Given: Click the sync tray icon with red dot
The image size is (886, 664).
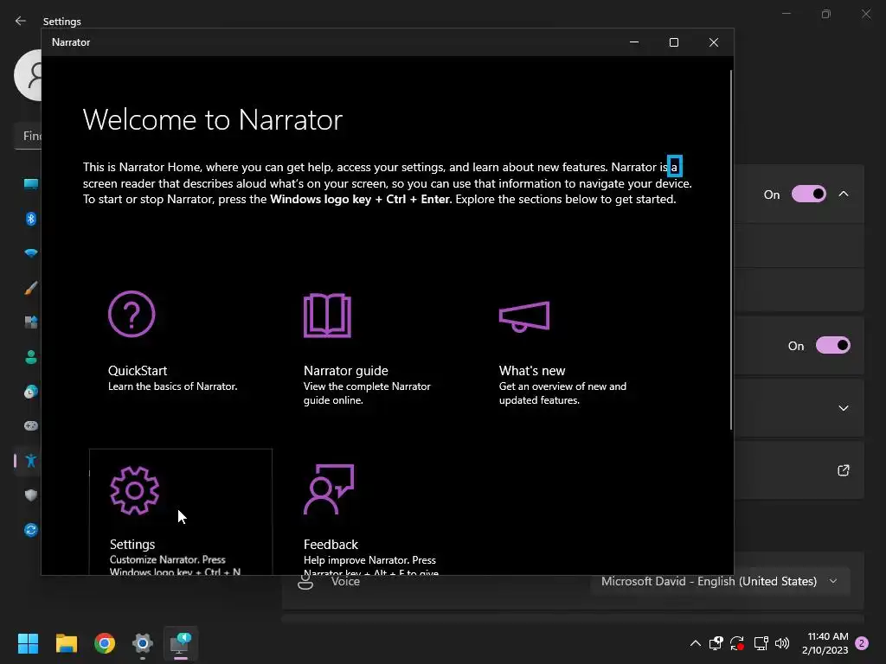Looking at the screenshot, I should pos(737,643).
